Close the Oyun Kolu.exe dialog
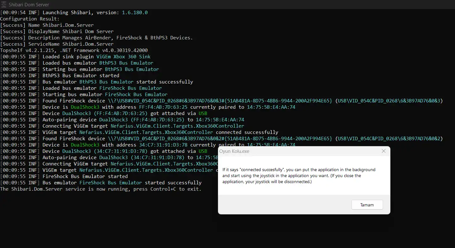 coord(384,151)
